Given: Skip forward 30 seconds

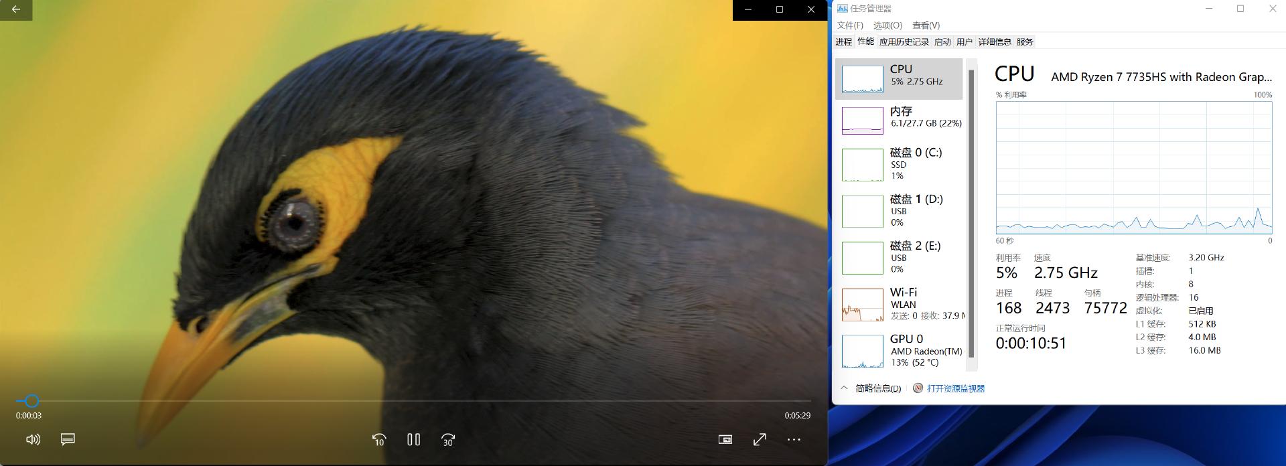Looking at the screenshot, I should point(448,440).
